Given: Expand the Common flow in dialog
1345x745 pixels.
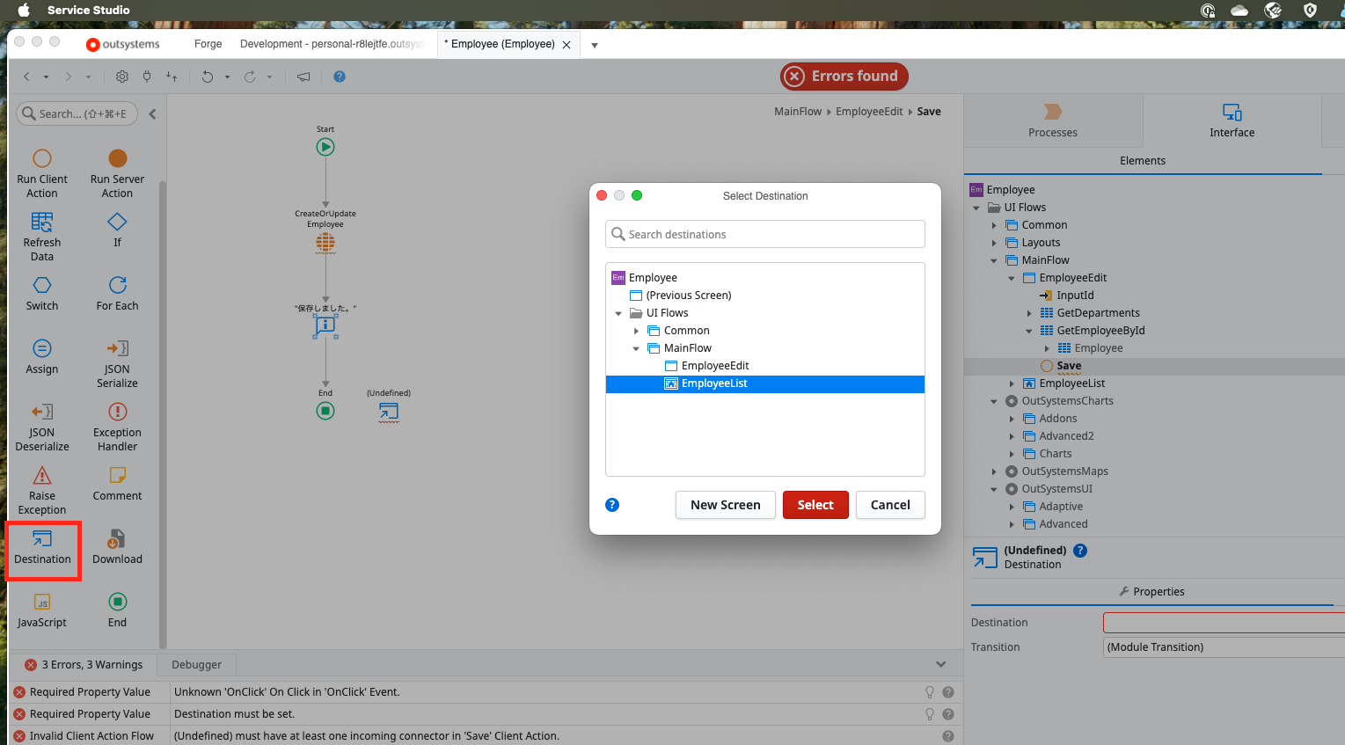Looking at the screenshot, I should pyautogui.click(x=636, y=331).
